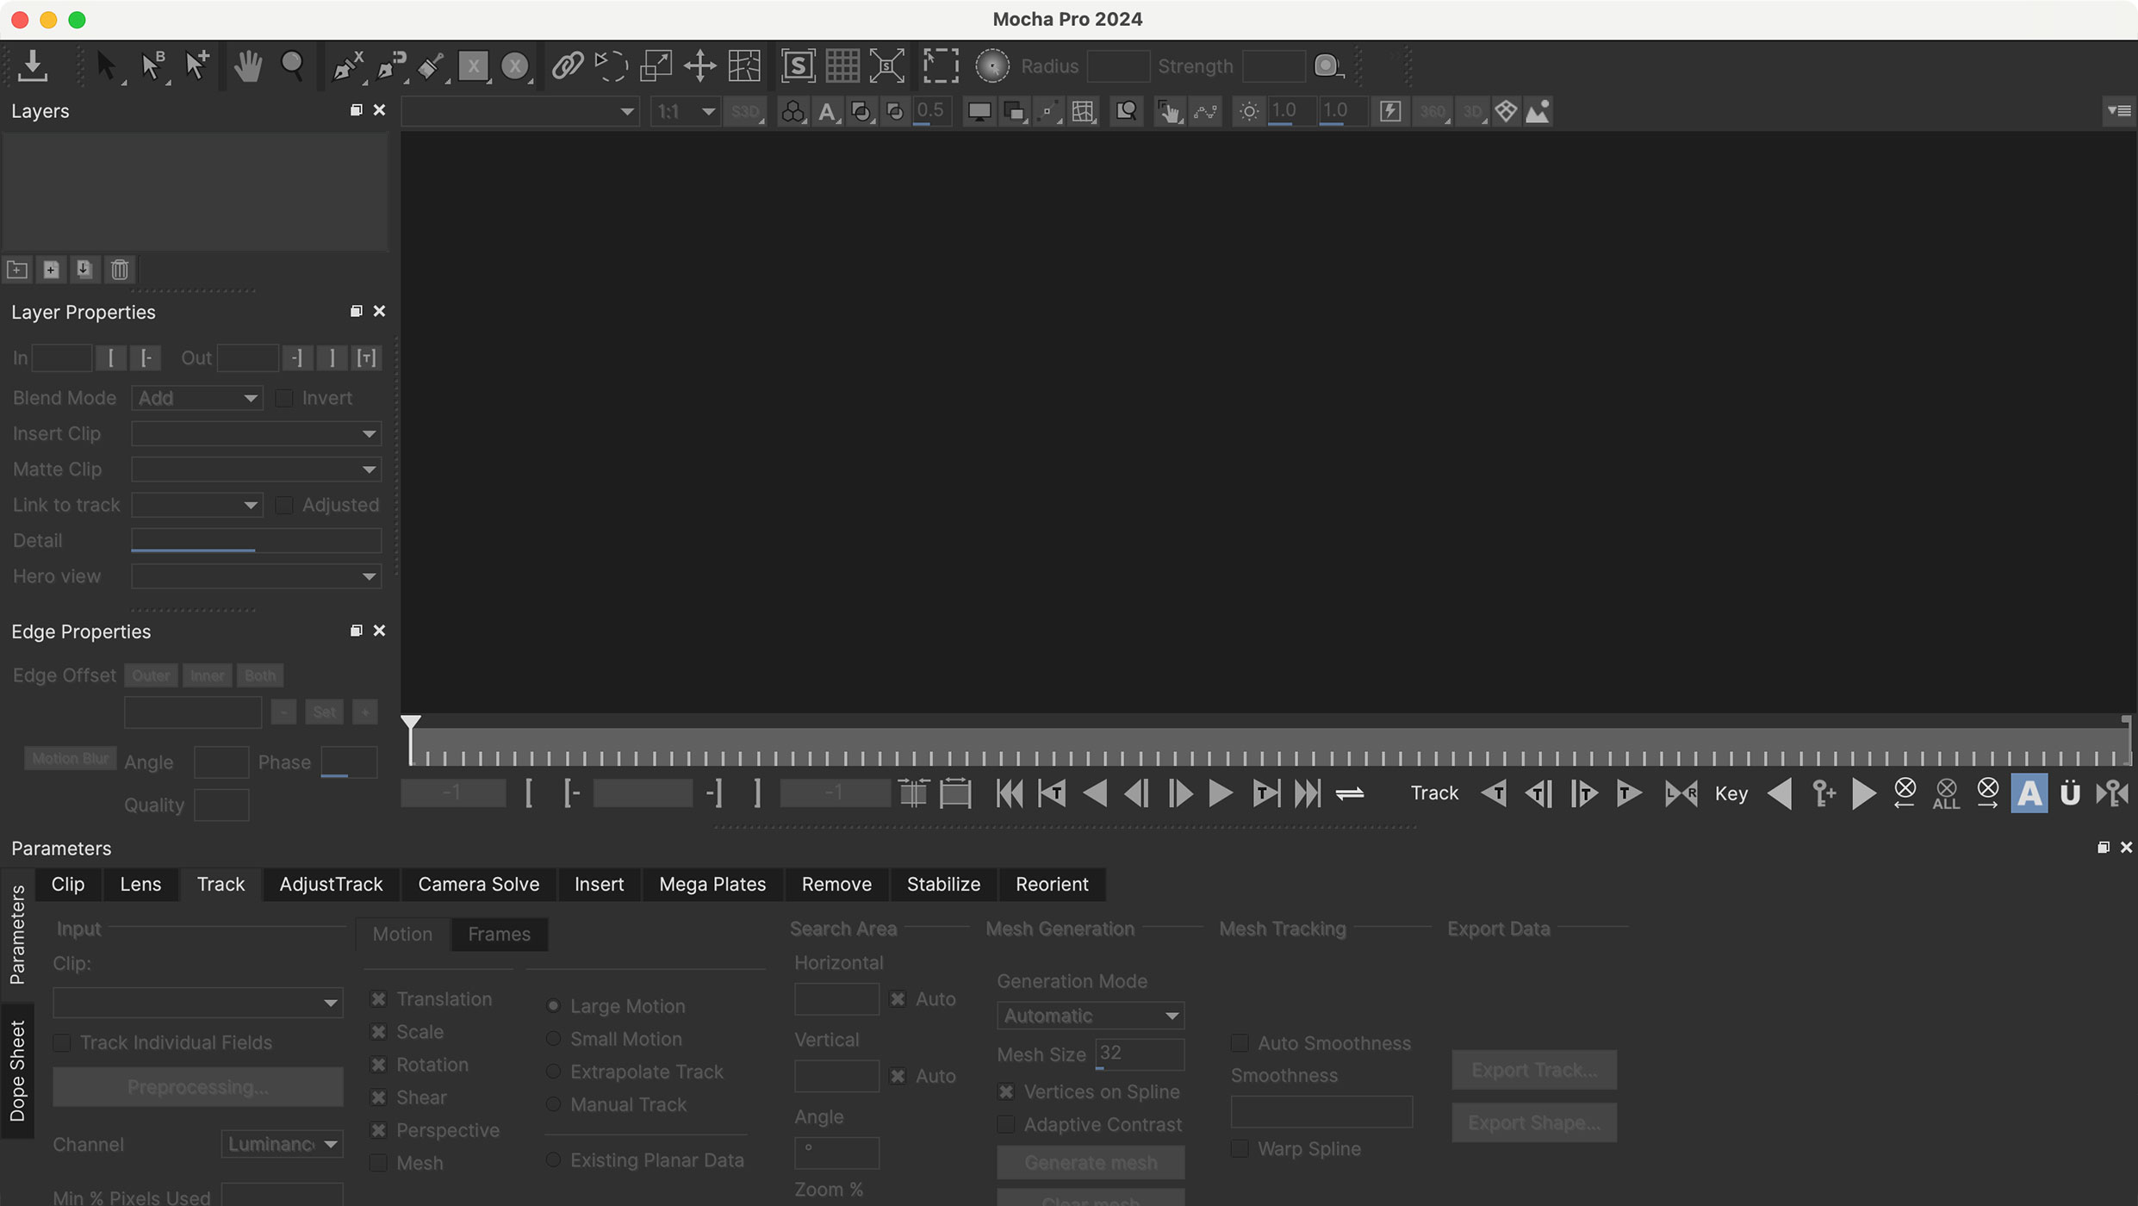This screenshot has width=2138, height=1206.
Task: Open the Matte Clip dropdown
Action: pyautogui.click(x=256, y=469)
